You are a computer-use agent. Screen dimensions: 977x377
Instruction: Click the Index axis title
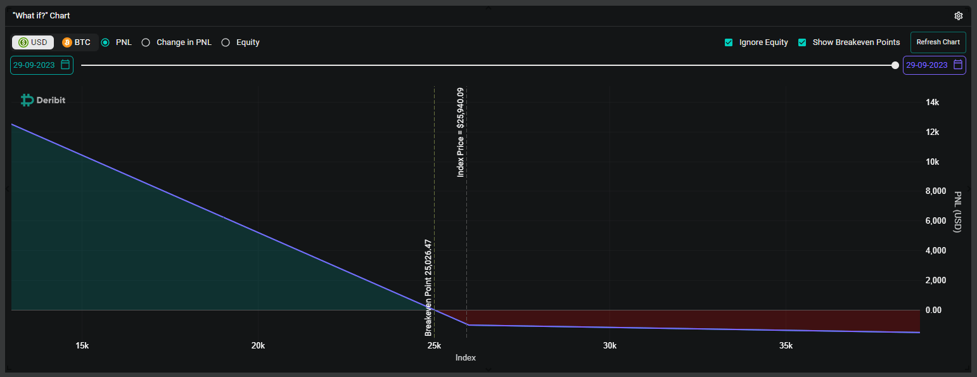click(x=466, y=358)
